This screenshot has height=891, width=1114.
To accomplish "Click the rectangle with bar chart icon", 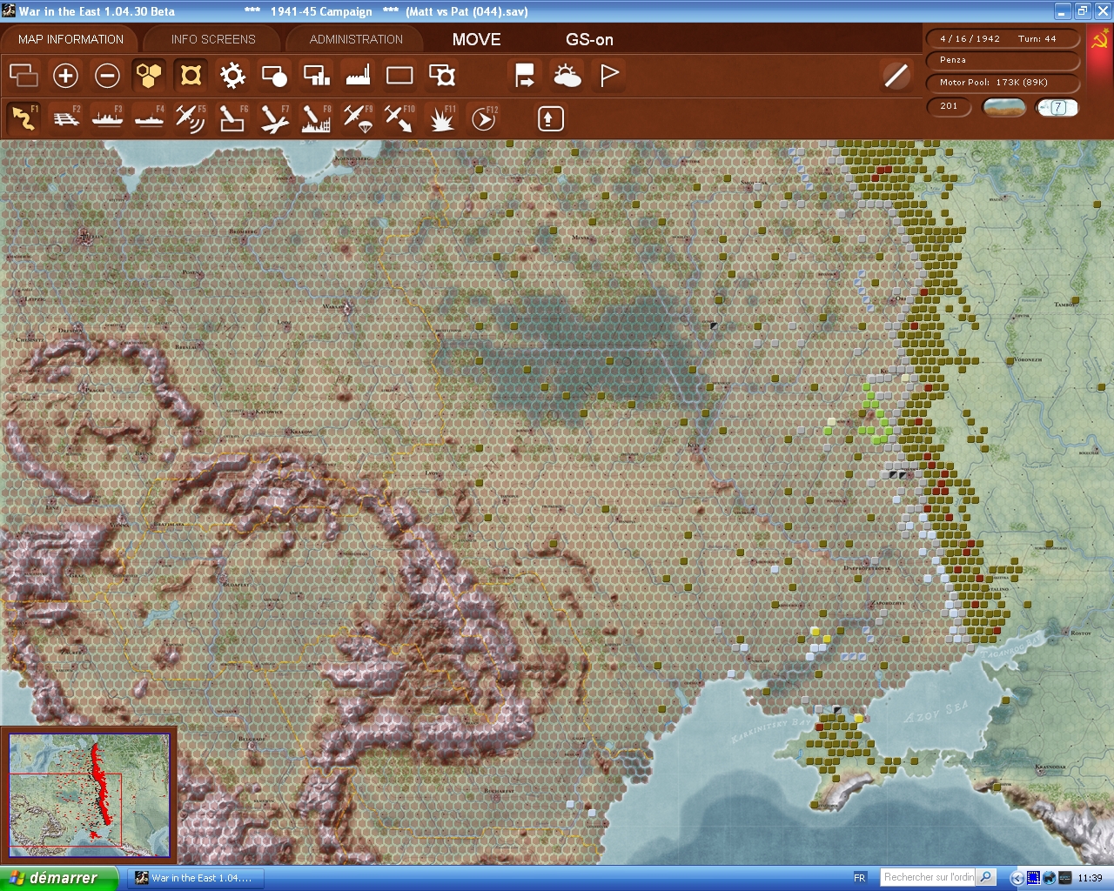I will point(316,76).
